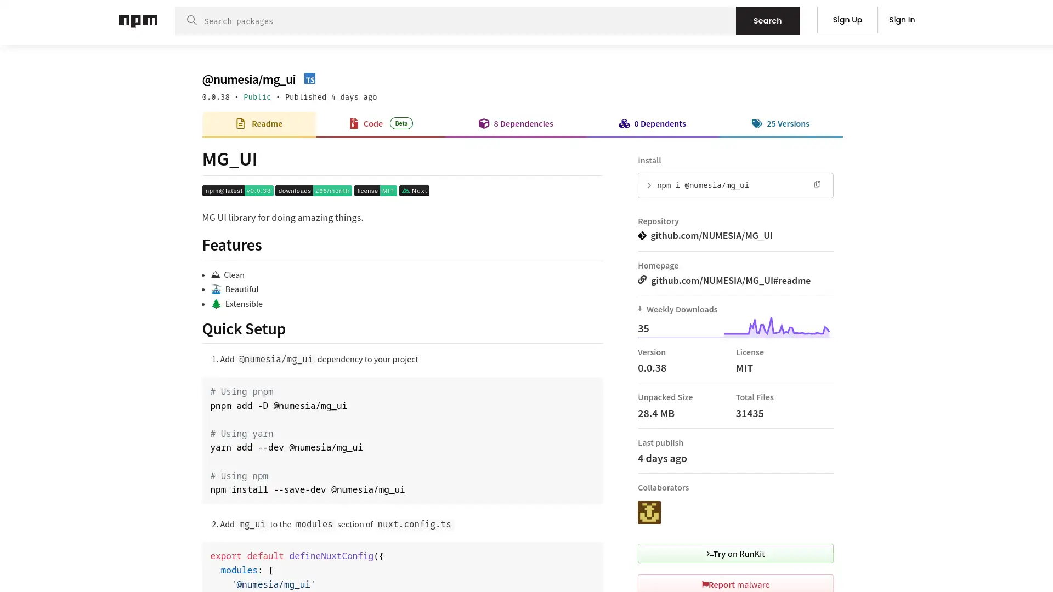Screen dimensions: 1053x592
Task: Click the install command text box
Action: (735, 185)
